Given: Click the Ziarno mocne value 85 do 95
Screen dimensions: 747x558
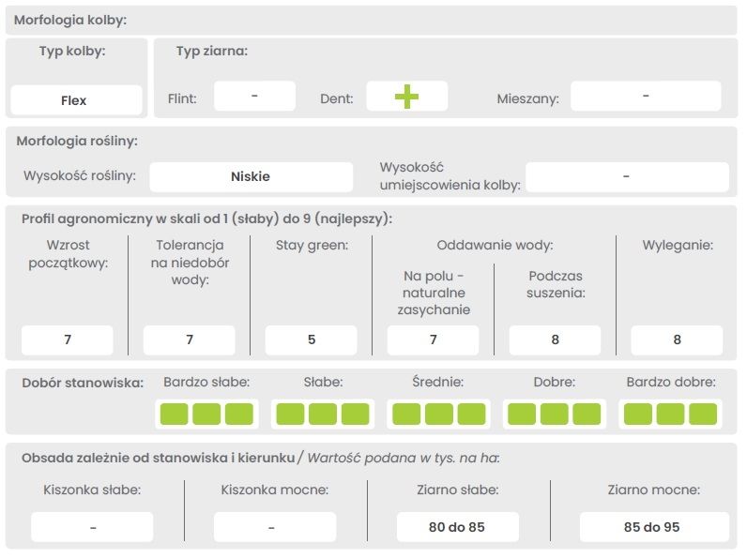Looking at the screenshot, I should pyautogui.click(x=651, y=527).
